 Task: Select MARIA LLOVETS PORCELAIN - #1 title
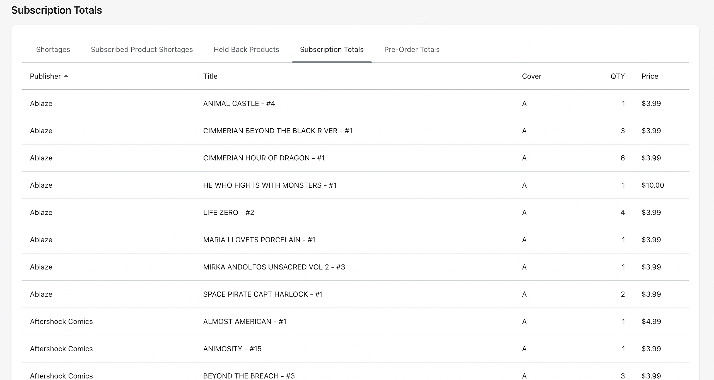click(259, 240)
